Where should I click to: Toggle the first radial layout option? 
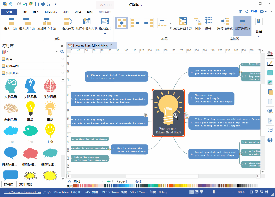[x=122, y=23]
